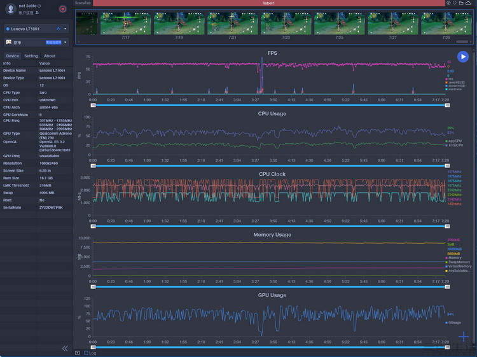
Task: Toggle FPS series in FPS legend
Action: [x=449, y=79]
